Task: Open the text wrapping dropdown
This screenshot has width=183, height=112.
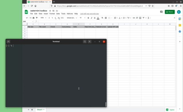Action: click(x=125, y=18)
